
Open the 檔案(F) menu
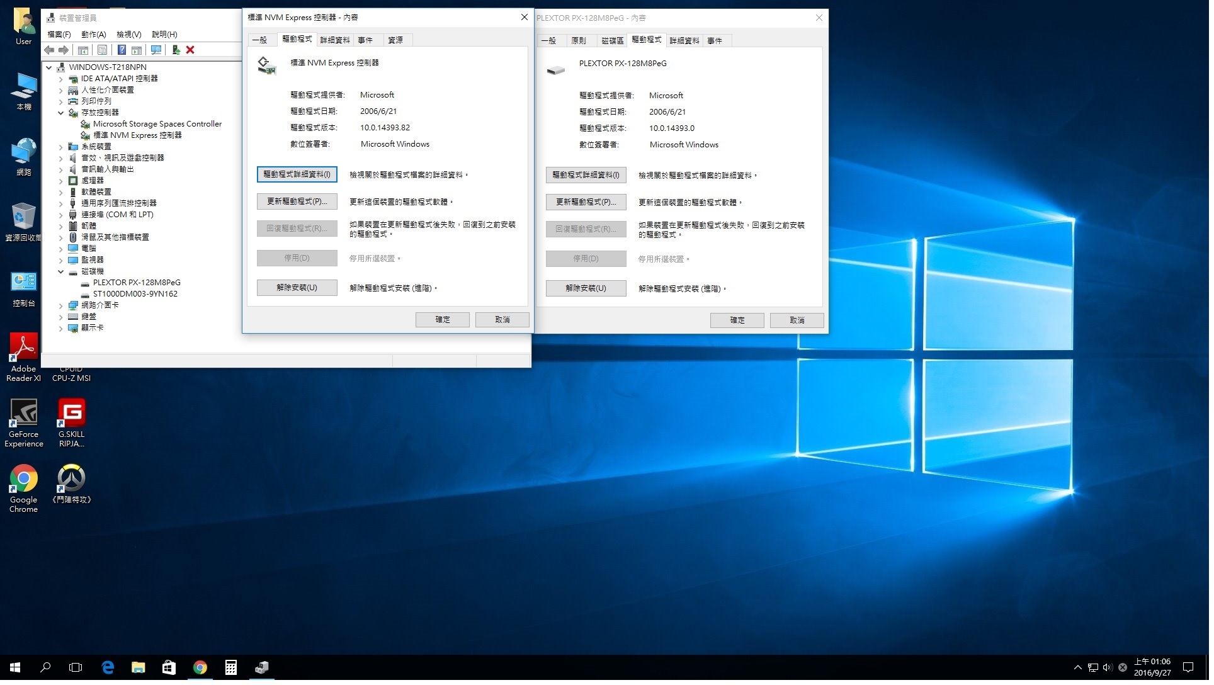click(59, 35)
